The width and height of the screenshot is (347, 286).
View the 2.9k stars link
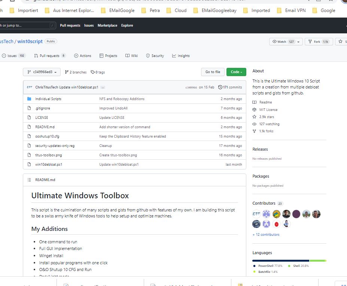pyautogui.click(x=264, y=117)
